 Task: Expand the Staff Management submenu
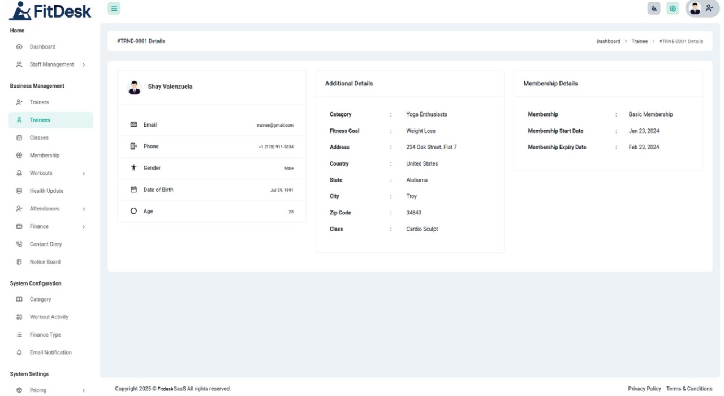point(84,65)
